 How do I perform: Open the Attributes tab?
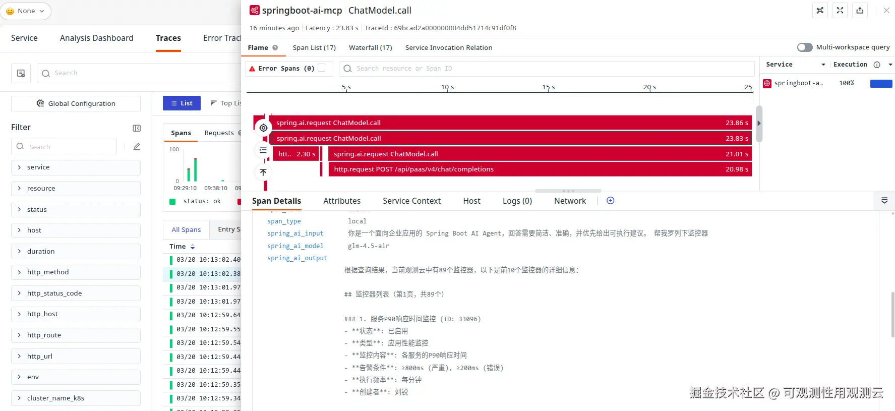click(x=342, y=201)
